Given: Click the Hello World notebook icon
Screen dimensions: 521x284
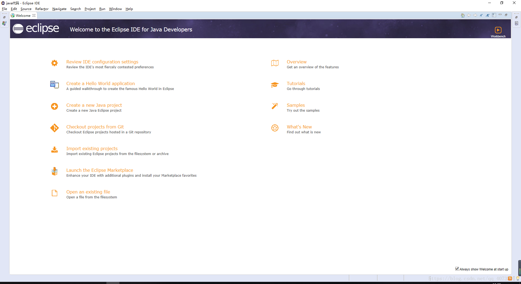Looking at the screenshot, I should tap(55, 85).
